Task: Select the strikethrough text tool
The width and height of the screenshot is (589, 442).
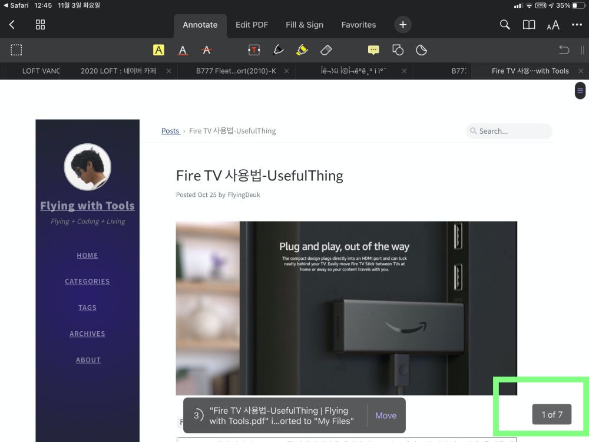Action: pos(206,50)
